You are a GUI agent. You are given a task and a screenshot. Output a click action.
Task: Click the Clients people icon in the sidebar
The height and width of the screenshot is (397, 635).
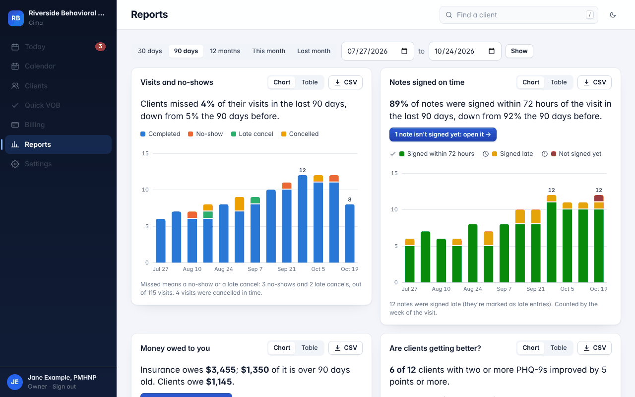pos(15,86)
